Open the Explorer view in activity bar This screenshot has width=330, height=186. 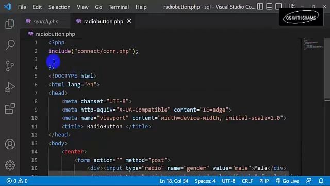tap(10, 24)
